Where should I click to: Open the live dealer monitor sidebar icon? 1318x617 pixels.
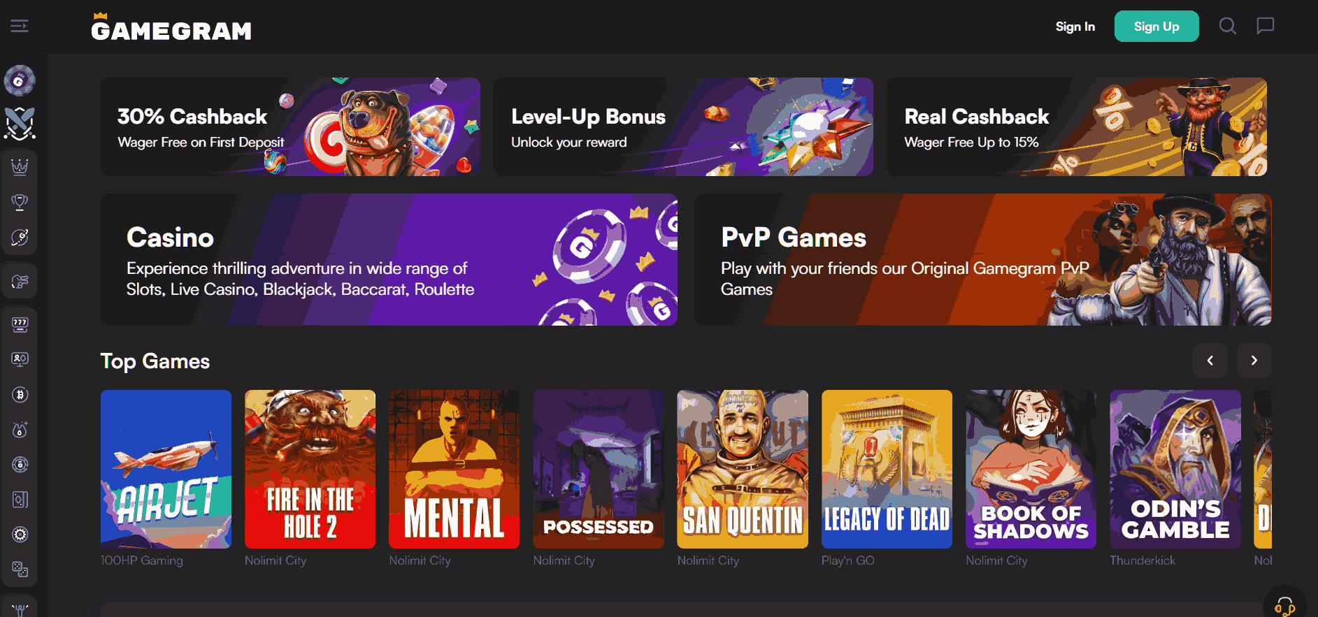pyautogui.click(x=20, y=359)
